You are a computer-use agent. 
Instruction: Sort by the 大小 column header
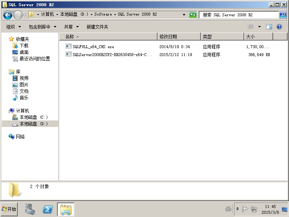click(258, 37)
